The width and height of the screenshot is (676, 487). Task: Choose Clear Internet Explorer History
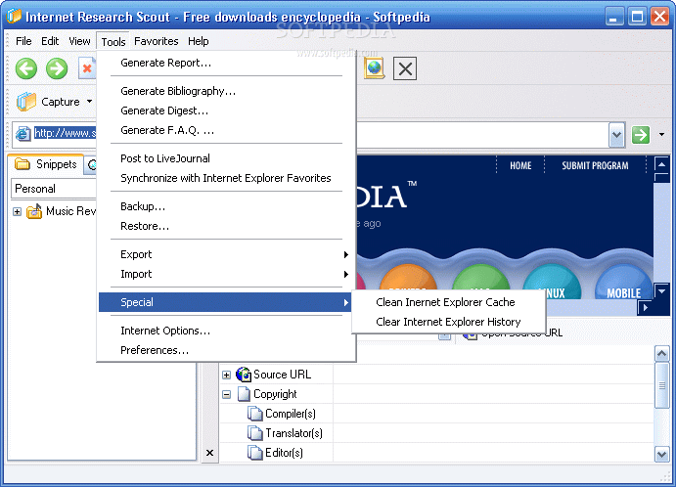(449, 322)
